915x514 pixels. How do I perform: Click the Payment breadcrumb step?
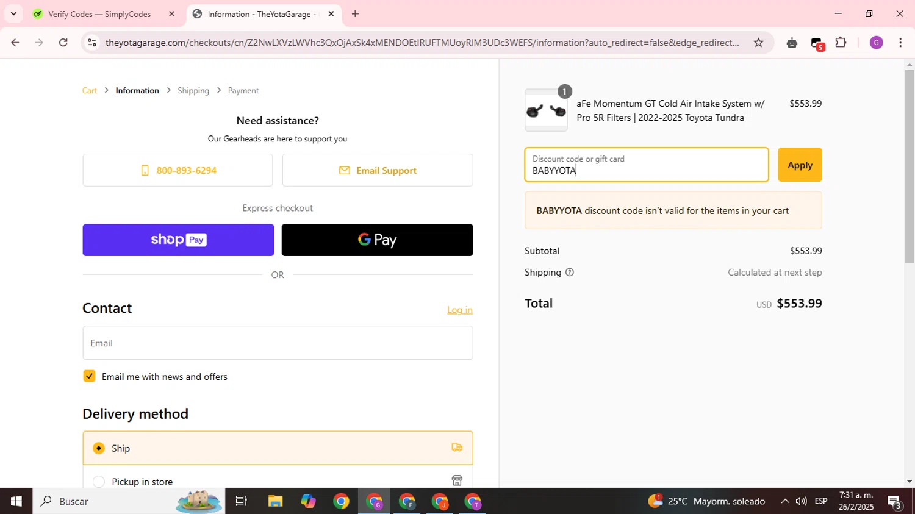(x=243, y=90)
